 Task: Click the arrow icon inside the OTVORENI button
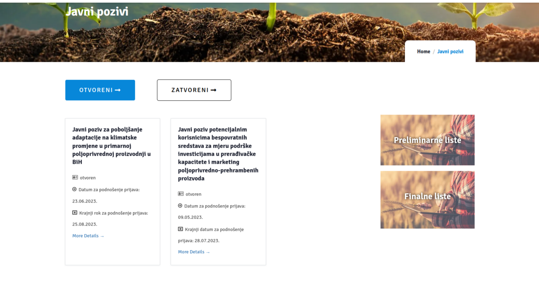pyautogui.click(x=118, y=90)
